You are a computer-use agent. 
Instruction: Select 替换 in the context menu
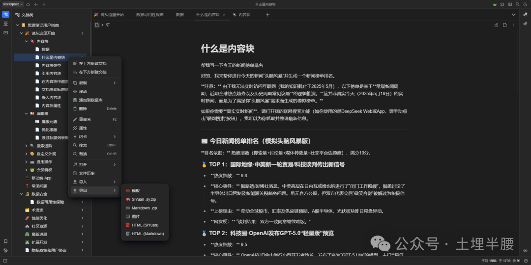click(x=94, y=154)
